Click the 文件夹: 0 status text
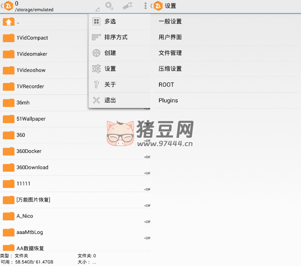The image size is (301, 266). (x=87, y=256)
